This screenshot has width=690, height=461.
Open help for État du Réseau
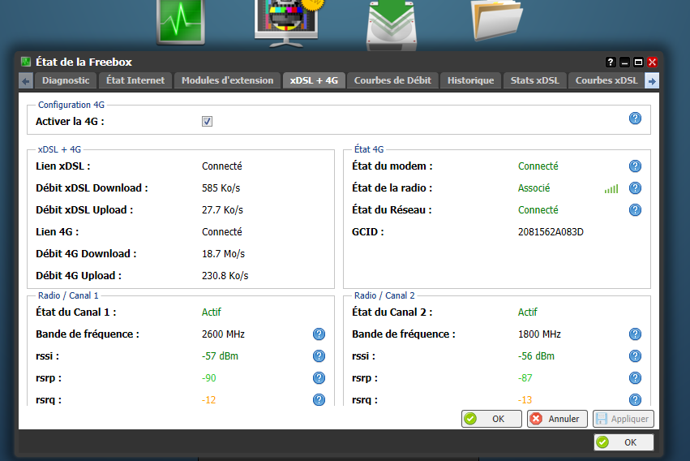(635, 210)
